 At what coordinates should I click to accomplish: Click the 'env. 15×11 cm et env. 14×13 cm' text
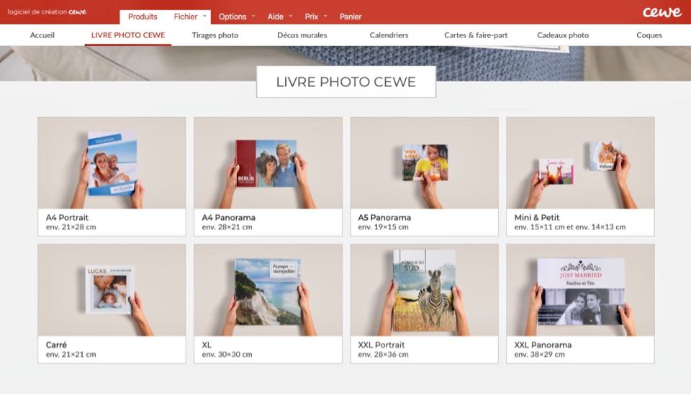(570, 227)
